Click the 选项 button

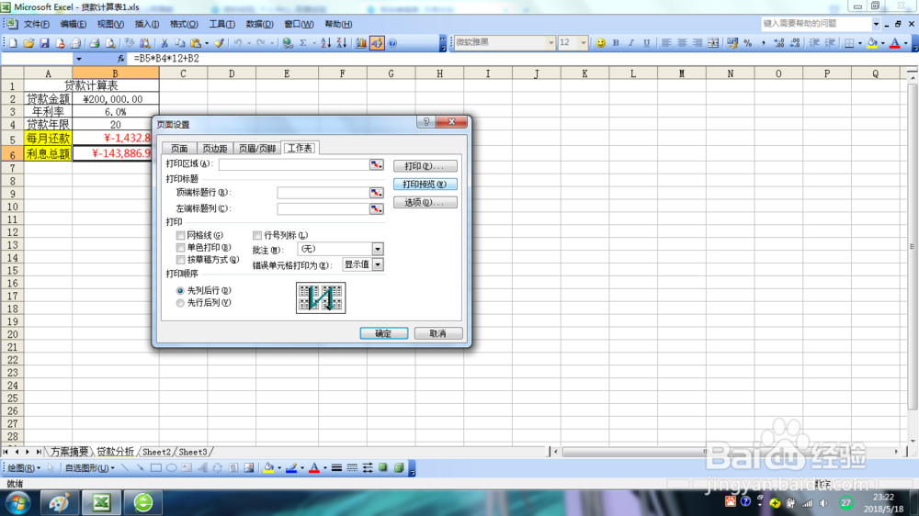click(x=425, y=202)
